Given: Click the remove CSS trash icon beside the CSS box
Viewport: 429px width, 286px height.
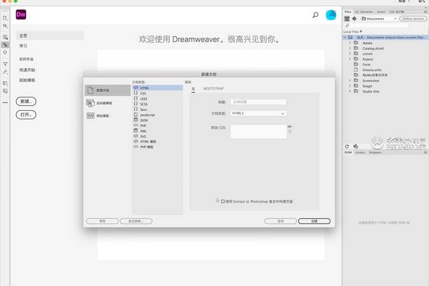Looking at the screenshot, I should click(290, 132).
